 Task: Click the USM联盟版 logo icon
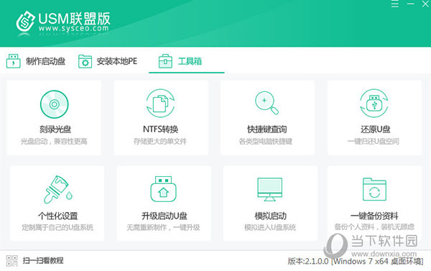(x=25, y=21)
